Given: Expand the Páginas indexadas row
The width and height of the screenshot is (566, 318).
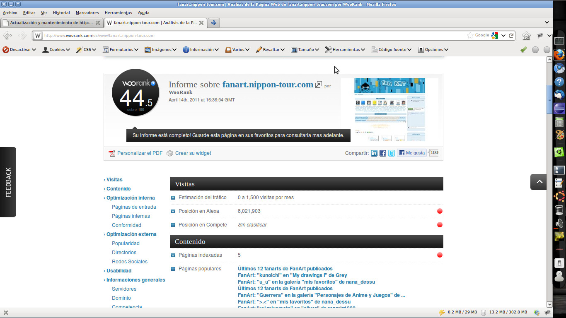Looking at the screenshot, I should pos(173,255).
